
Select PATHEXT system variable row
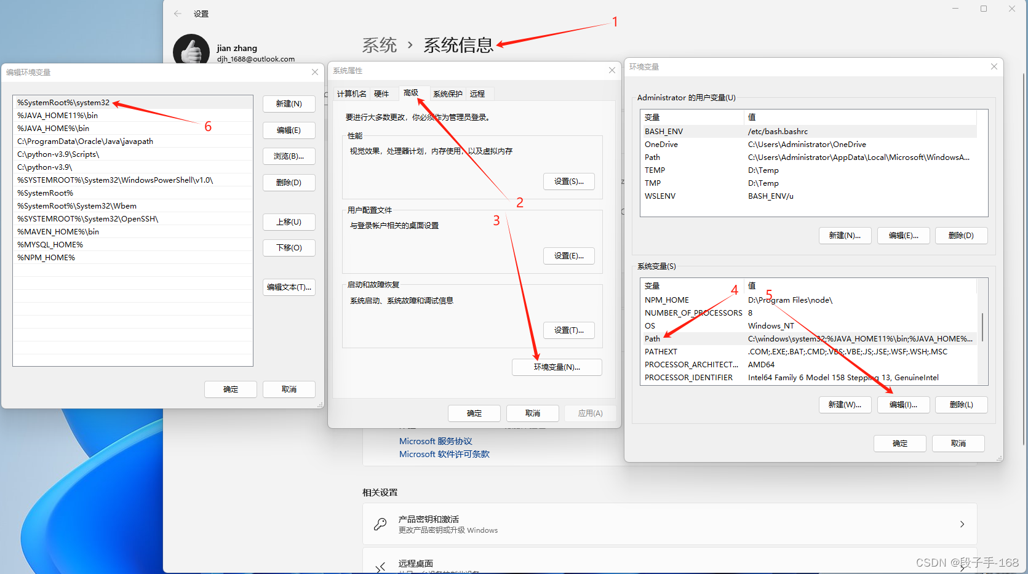click(809, 352)
